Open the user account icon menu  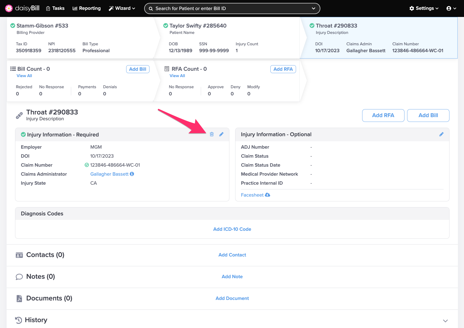pos(451,8)
